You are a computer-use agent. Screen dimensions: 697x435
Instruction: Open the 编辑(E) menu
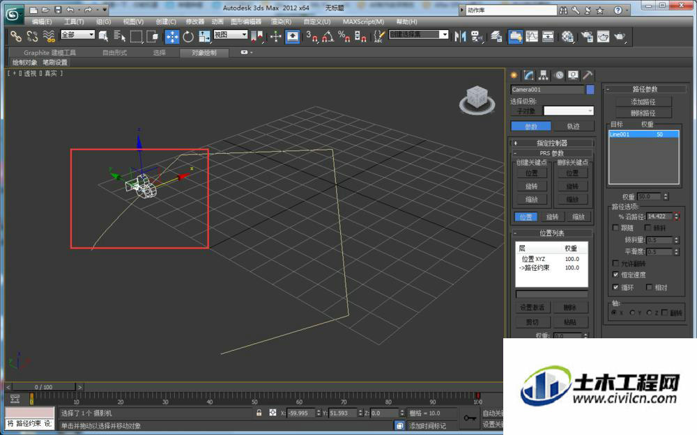pyautogui.click(x=41, y=22)
